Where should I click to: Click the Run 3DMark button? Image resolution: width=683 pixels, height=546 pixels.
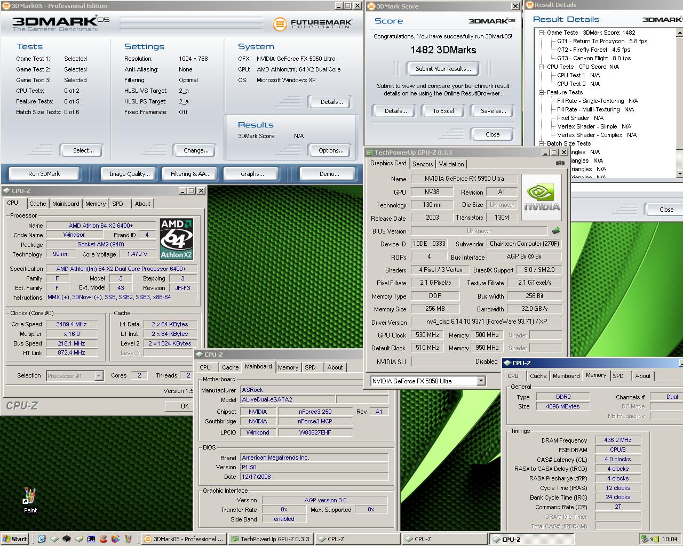(44, 174)
